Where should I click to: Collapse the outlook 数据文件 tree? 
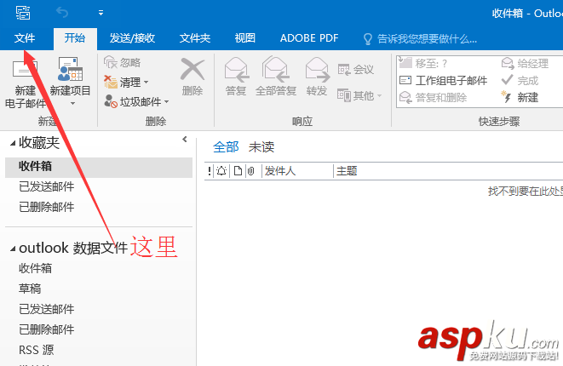click(13, 249)
